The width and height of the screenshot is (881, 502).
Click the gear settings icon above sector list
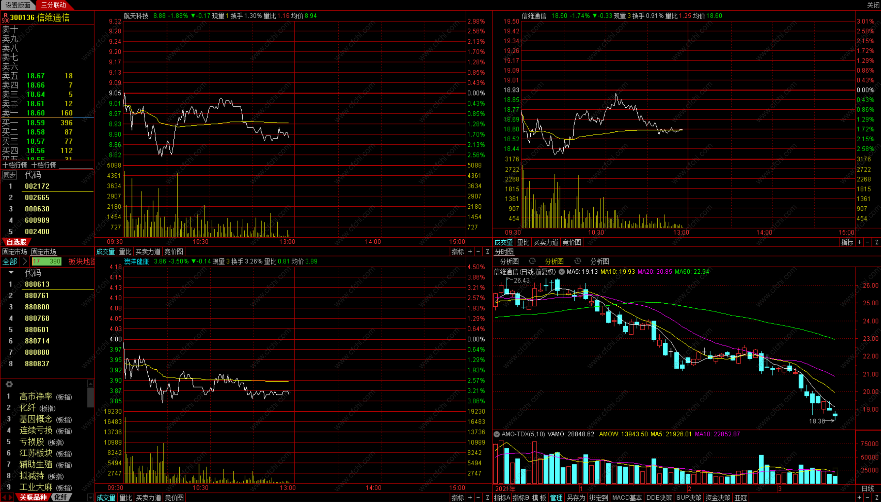pos(9,384)
